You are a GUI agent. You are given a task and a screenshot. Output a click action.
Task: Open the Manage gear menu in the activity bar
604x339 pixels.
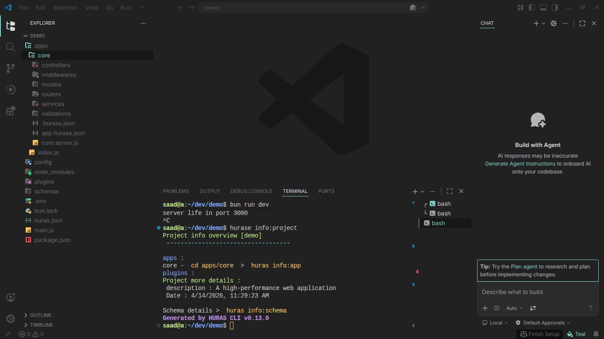pyautogui.click(x=11, y=318)
